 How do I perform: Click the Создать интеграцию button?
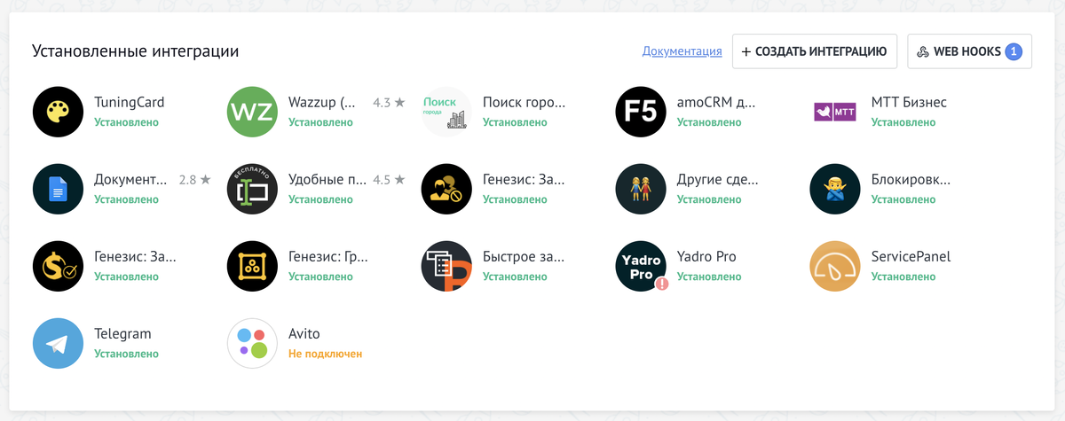point(815,51)
